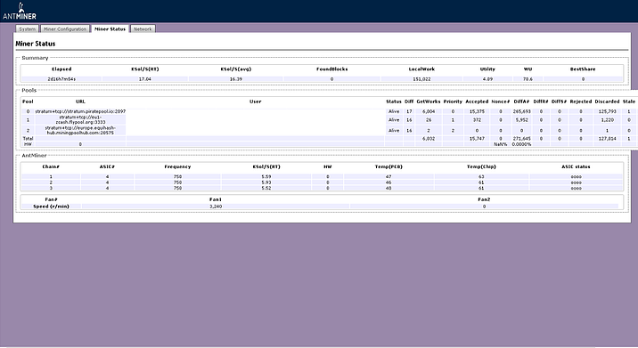Select the Miner Status tab
Screen dimensions: 638x348
110,28
